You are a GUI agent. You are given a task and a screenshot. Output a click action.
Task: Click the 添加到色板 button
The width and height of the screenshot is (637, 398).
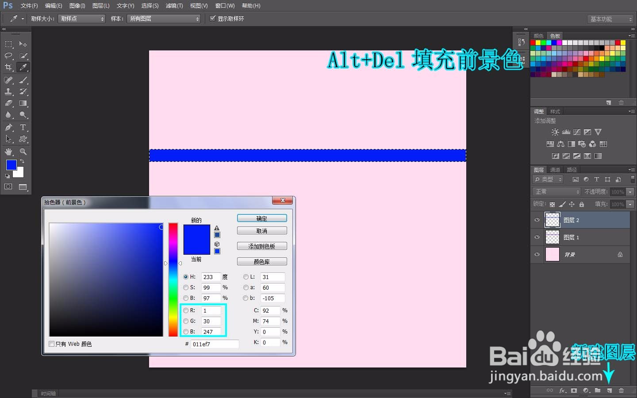click(x=262, y=246)
